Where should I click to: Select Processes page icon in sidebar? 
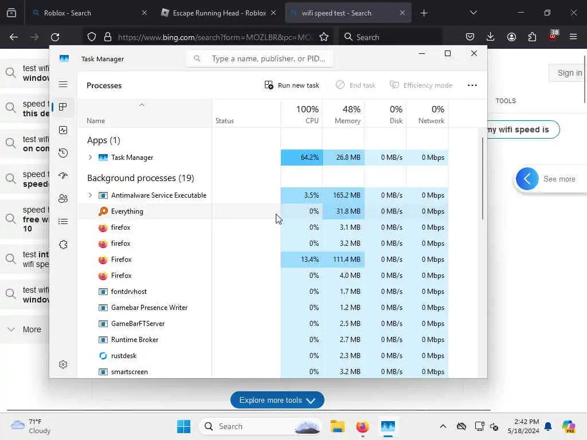[63, 107]
